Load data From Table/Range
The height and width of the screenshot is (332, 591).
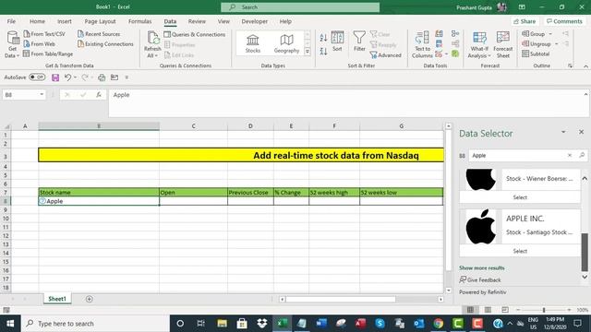point(48,53)
